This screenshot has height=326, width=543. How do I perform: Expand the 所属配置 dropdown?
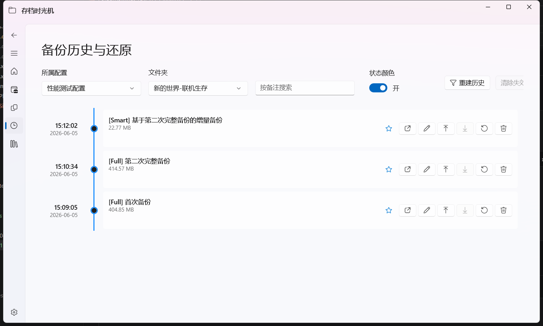coord(91,88)
